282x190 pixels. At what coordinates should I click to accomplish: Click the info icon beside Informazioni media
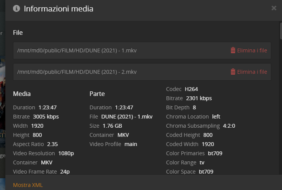16,8
